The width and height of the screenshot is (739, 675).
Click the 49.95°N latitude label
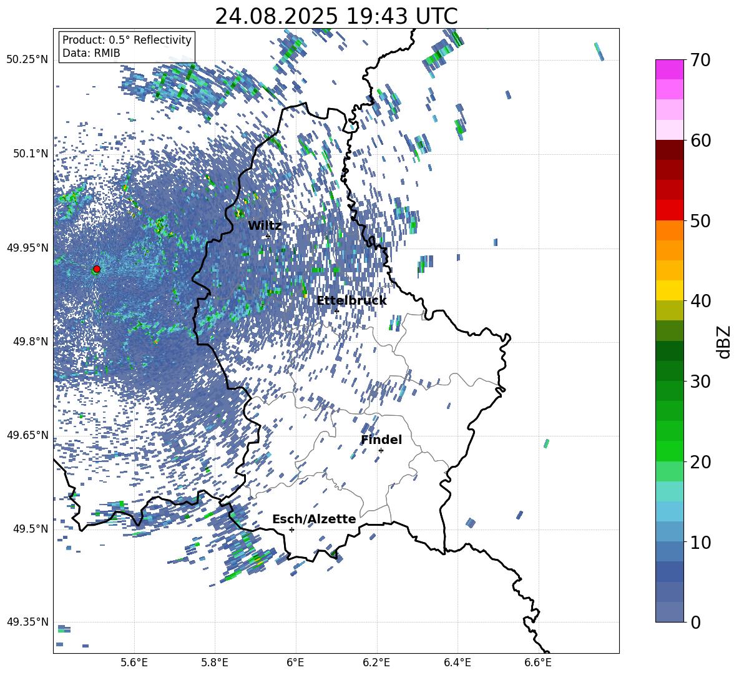click(x=27, y=248)
